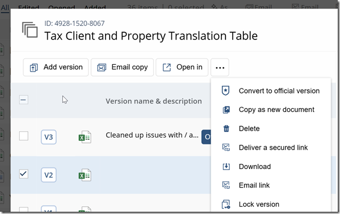Click the Add version upload icon

pos(34,68)
